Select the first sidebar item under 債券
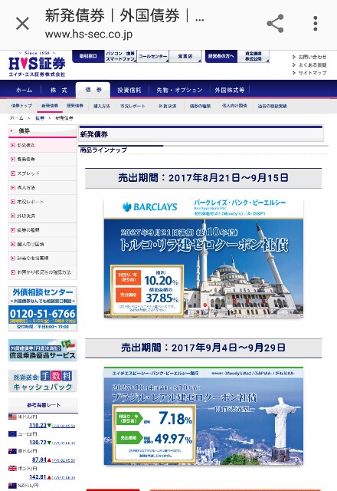Image resolution: width=337 pixels, height=491 pixels. point(43,145)
